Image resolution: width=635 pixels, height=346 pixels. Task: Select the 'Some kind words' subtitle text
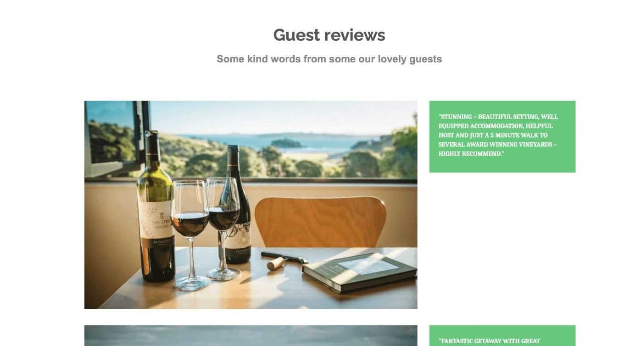329,59
